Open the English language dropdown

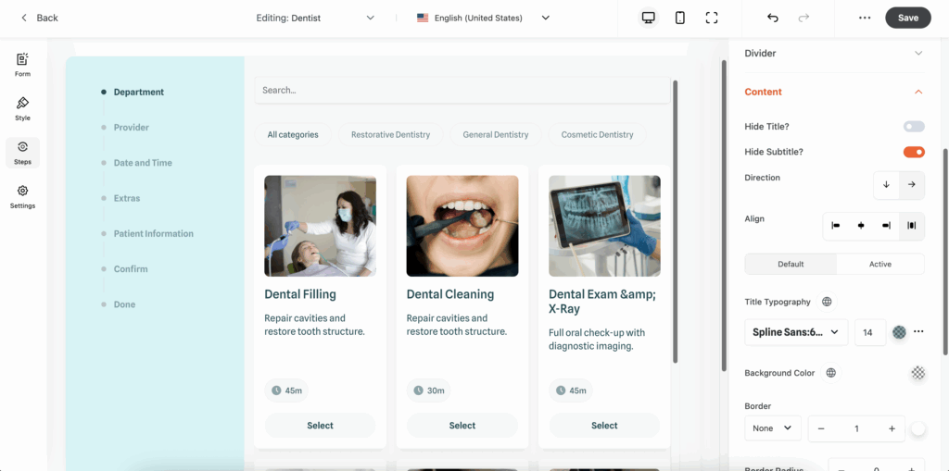click(x=483, y=18)
